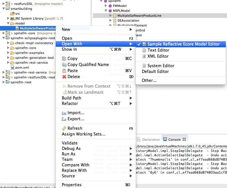Viewport: 227px width, 188px height.
Task: Click the Paste clipboard icon
Action: [x=64, y=71]
